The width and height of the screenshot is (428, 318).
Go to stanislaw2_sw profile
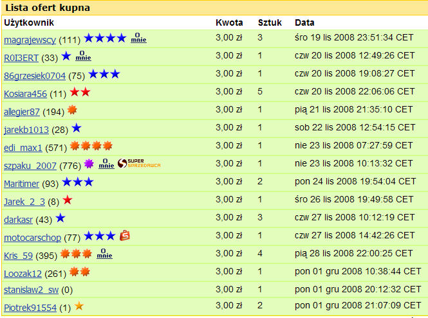[31, 290]
